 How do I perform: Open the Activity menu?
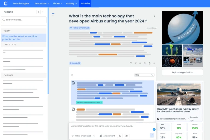[x=71, y=4]
